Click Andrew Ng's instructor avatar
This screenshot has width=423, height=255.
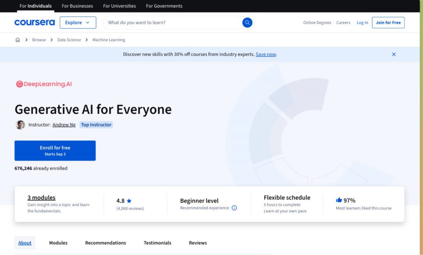point(20,125)
